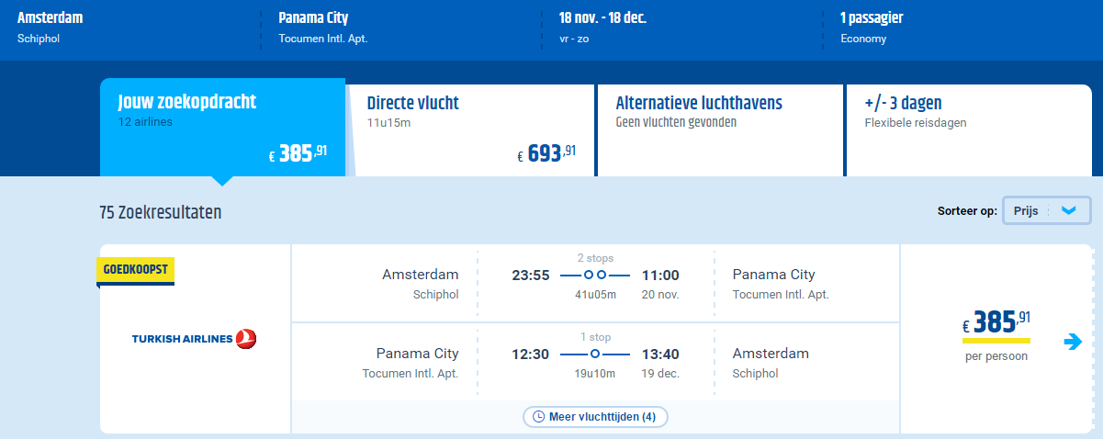
Task: Click the GOEDKOOPST yellow badge
Action: 135,269
